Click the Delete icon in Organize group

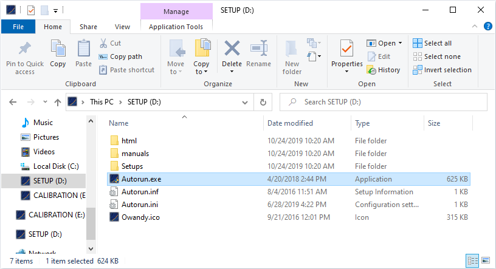click(x=232, y=49)
